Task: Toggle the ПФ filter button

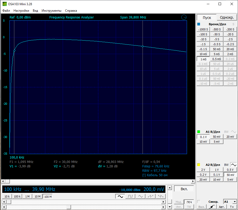Action: [x=189, y=207]
